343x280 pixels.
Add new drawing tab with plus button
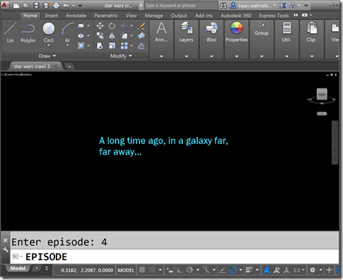pos(70,67)
